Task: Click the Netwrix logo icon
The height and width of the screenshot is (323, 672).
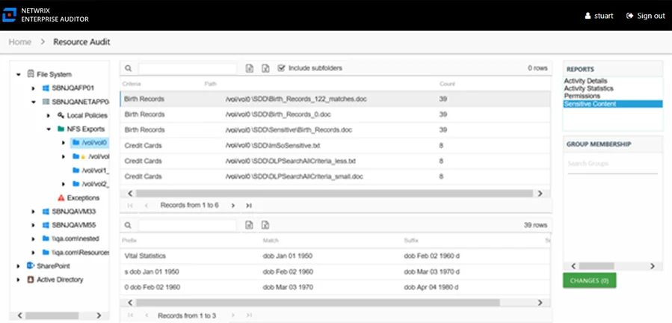Action: coord(9,15)
